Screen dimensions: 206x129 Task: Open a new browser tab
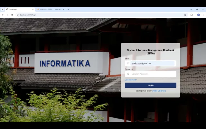(68, 9)
